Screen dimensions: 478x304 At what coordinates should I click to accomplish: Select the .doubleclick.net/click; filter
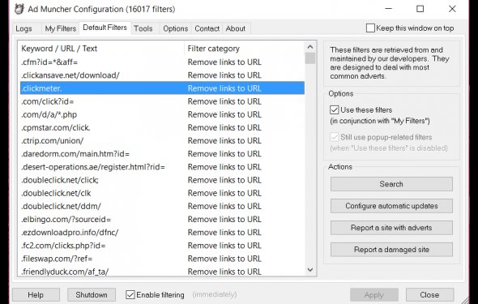pyautogui.click(x=162, y=180)
